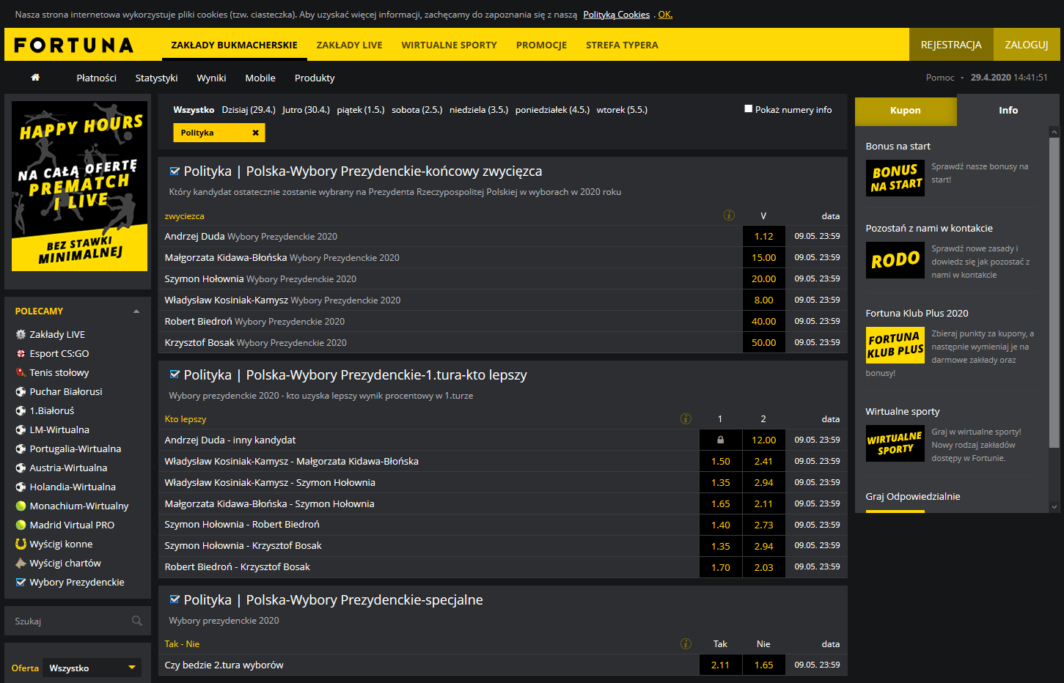Click the Szukaj search field
Viewport: 1064px width, 683px height.
(78, 621)
